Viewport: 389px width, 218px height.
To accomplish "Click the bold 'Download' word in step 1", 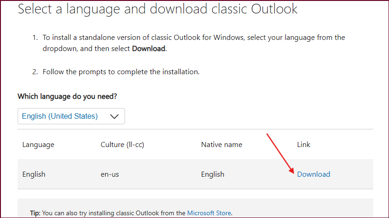I will point(149,49).
